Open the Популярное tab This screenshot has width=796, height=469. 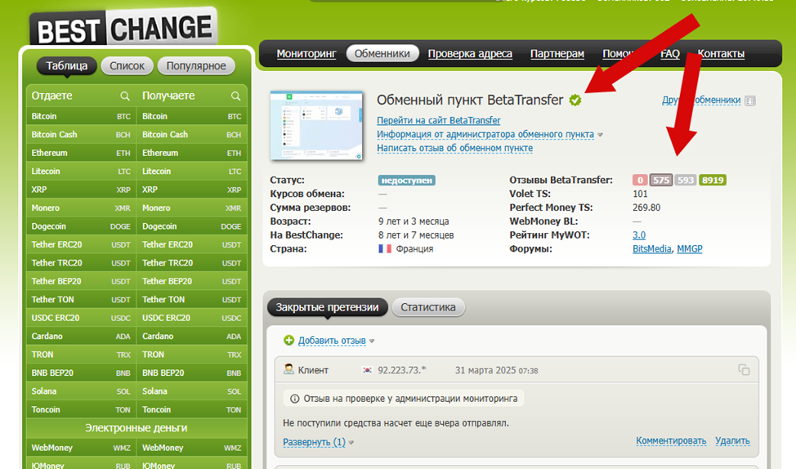[x=196, y=65]
